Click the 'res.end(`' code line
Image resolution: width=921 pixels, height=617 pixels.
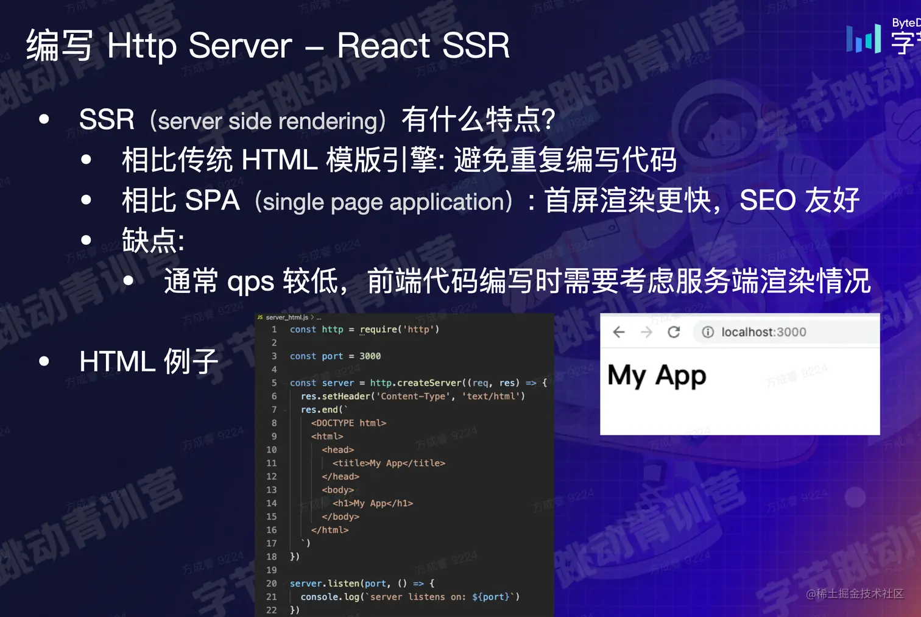click(324, 410)
